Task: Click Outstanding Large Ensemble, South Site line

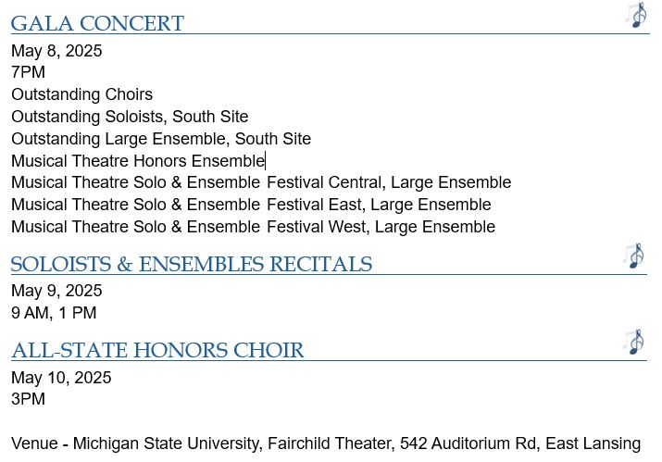Action: coord(161,139)
